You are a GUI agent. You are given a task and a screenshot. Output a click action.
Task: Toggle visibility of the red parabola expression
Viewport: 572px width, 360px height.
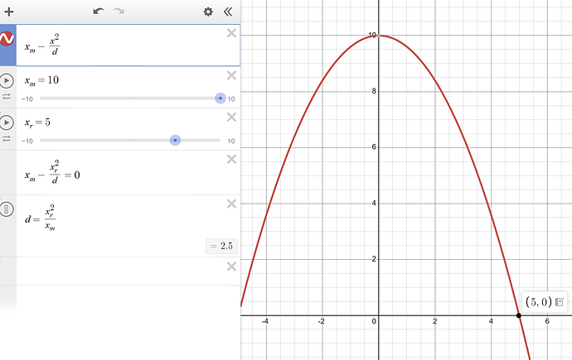pos(7,39)
